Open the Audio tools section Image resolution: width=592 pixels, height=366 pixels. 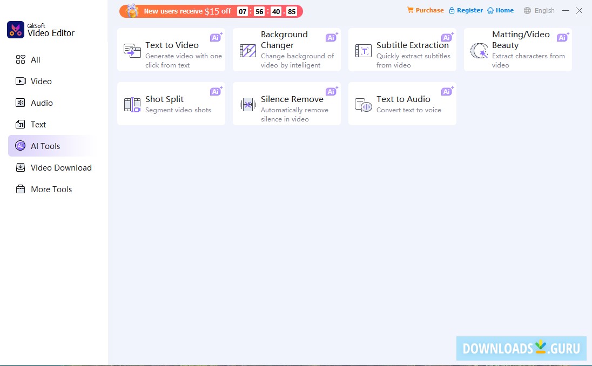pyautogui.click(x=42, y=103)
